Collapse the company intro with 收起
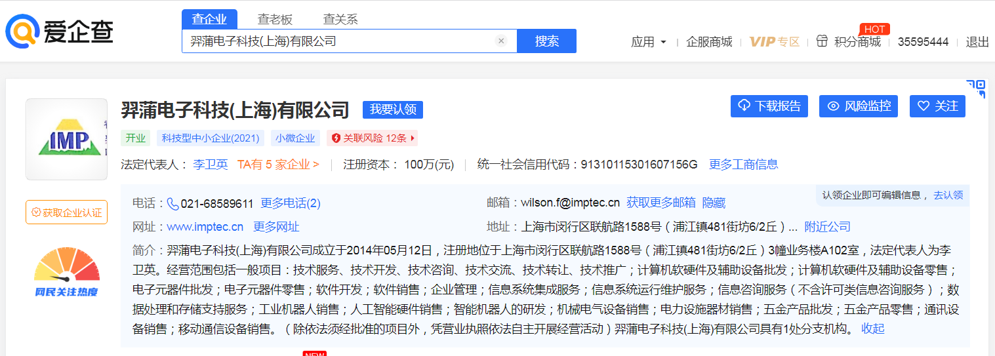The height and width of the screenshot is (356, 995). click(873, 328)
